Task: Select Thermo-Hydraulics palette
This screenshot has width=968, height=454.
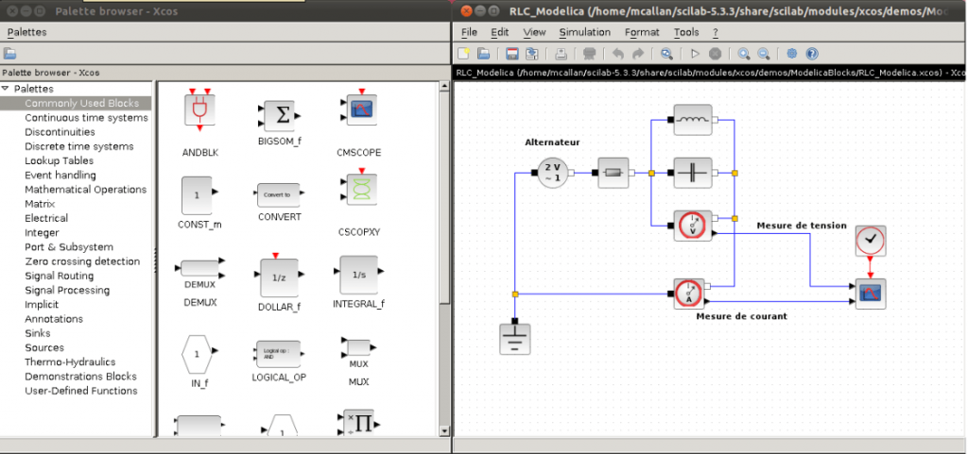Action: point(70,362)
